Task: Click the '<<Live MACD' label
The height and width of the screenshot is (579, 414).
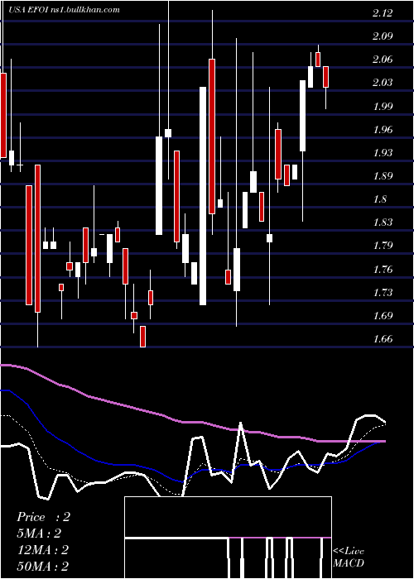Action: click(349, 557)
